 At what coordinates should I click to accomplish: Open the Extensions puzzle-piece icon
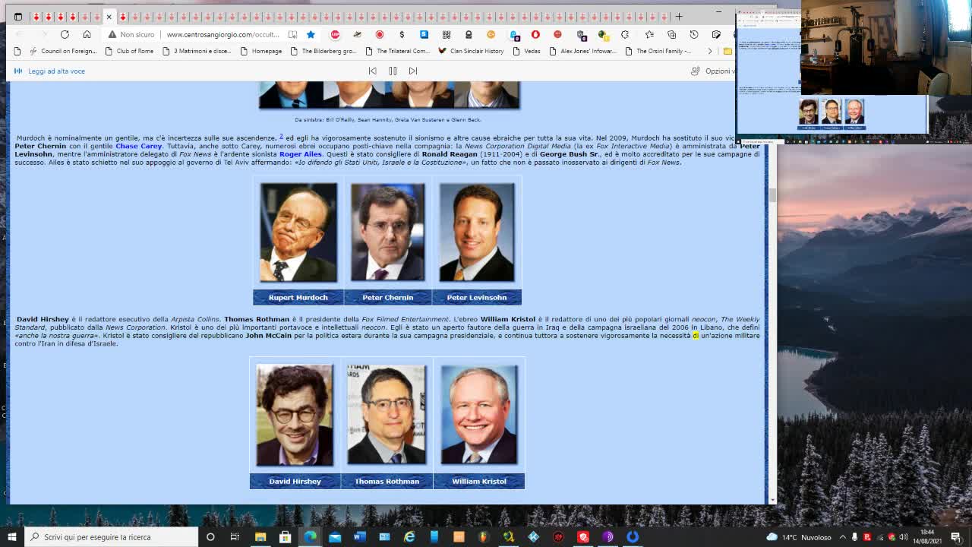[x=625, y=34]
